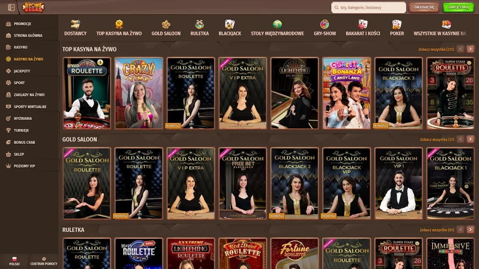
Task: Open XXXtreme Lightning Roulette game
Action: [191, 254]
